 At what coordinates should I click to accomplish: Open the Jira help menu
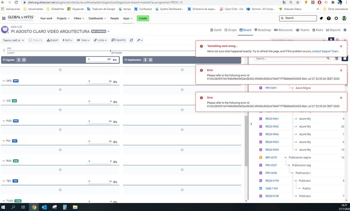[329, 18]
